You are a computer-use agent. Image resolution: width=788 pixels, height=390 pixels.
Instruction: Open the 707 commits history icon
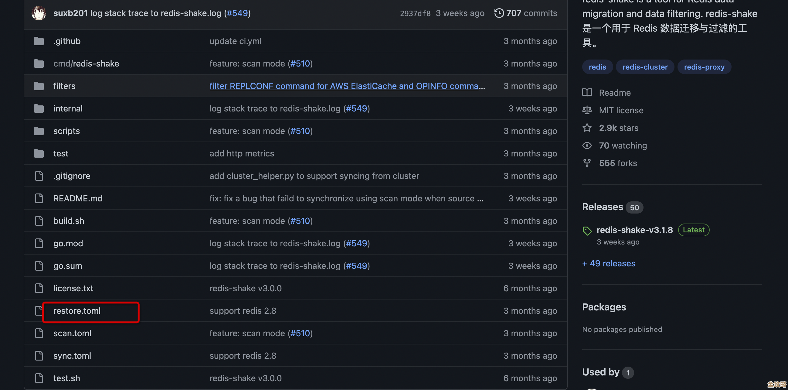point(499,13)
